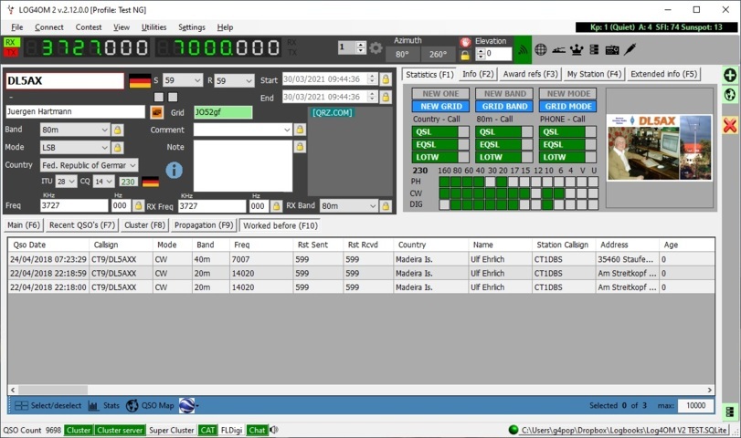
Task: Click the server icon at bottom right
Action: pyautogui.click(x=730, y=412)
